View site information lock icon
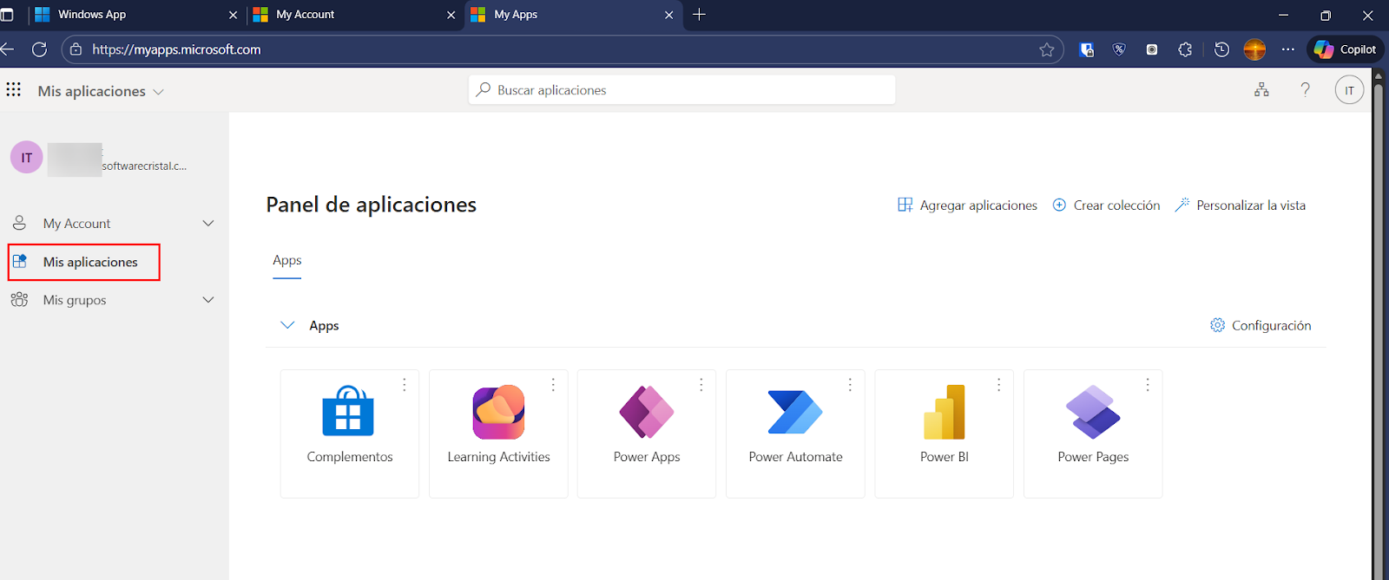1389x580 pixels. (x=76, y=49)
